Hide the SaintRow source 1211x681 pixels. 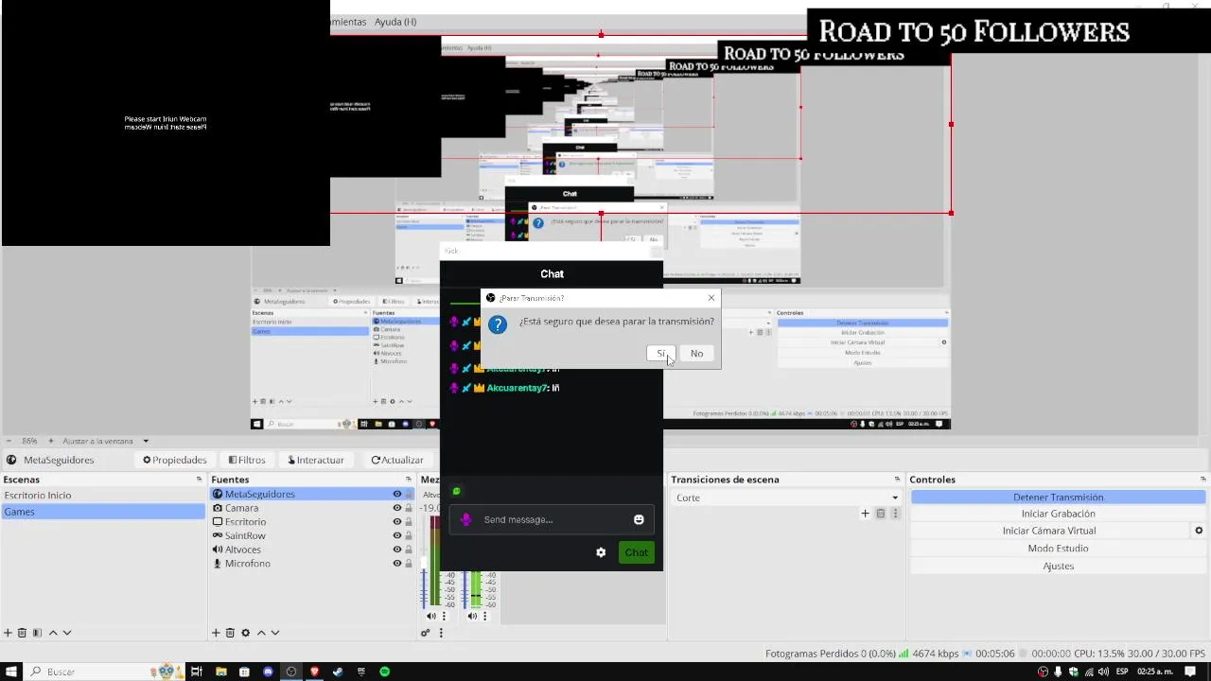tap(397, 535)
